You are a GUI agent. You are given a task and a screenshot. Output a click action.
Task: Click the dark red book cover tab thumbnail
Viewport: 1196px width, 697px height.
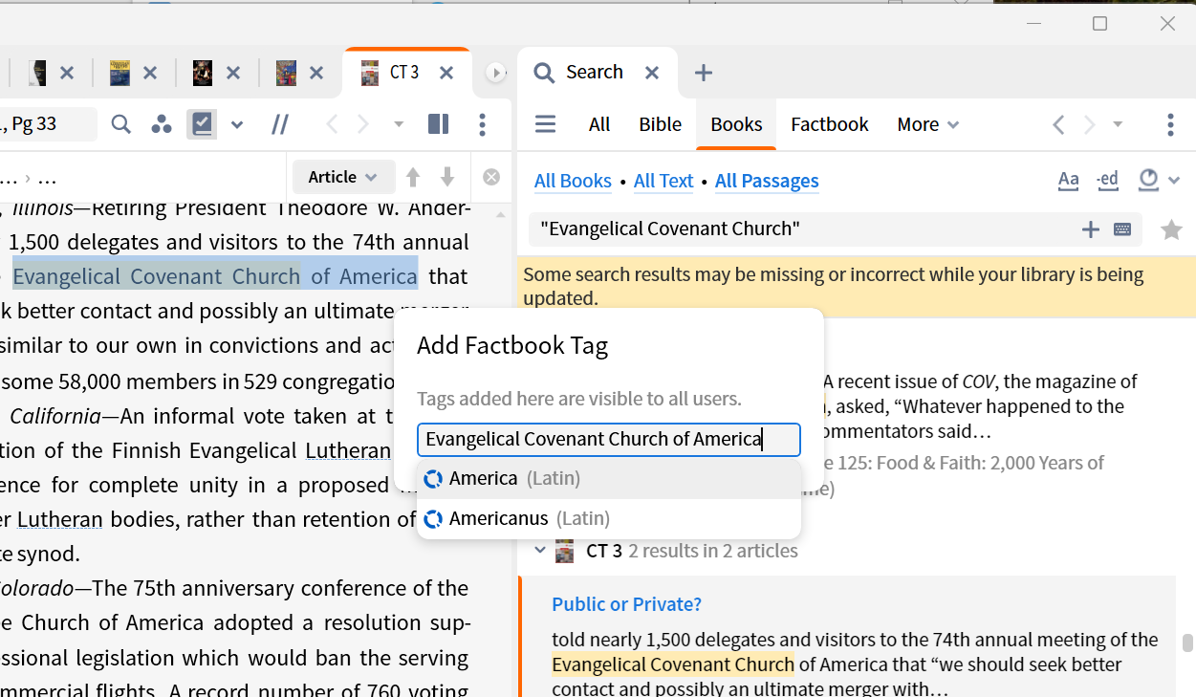[202, 73]
